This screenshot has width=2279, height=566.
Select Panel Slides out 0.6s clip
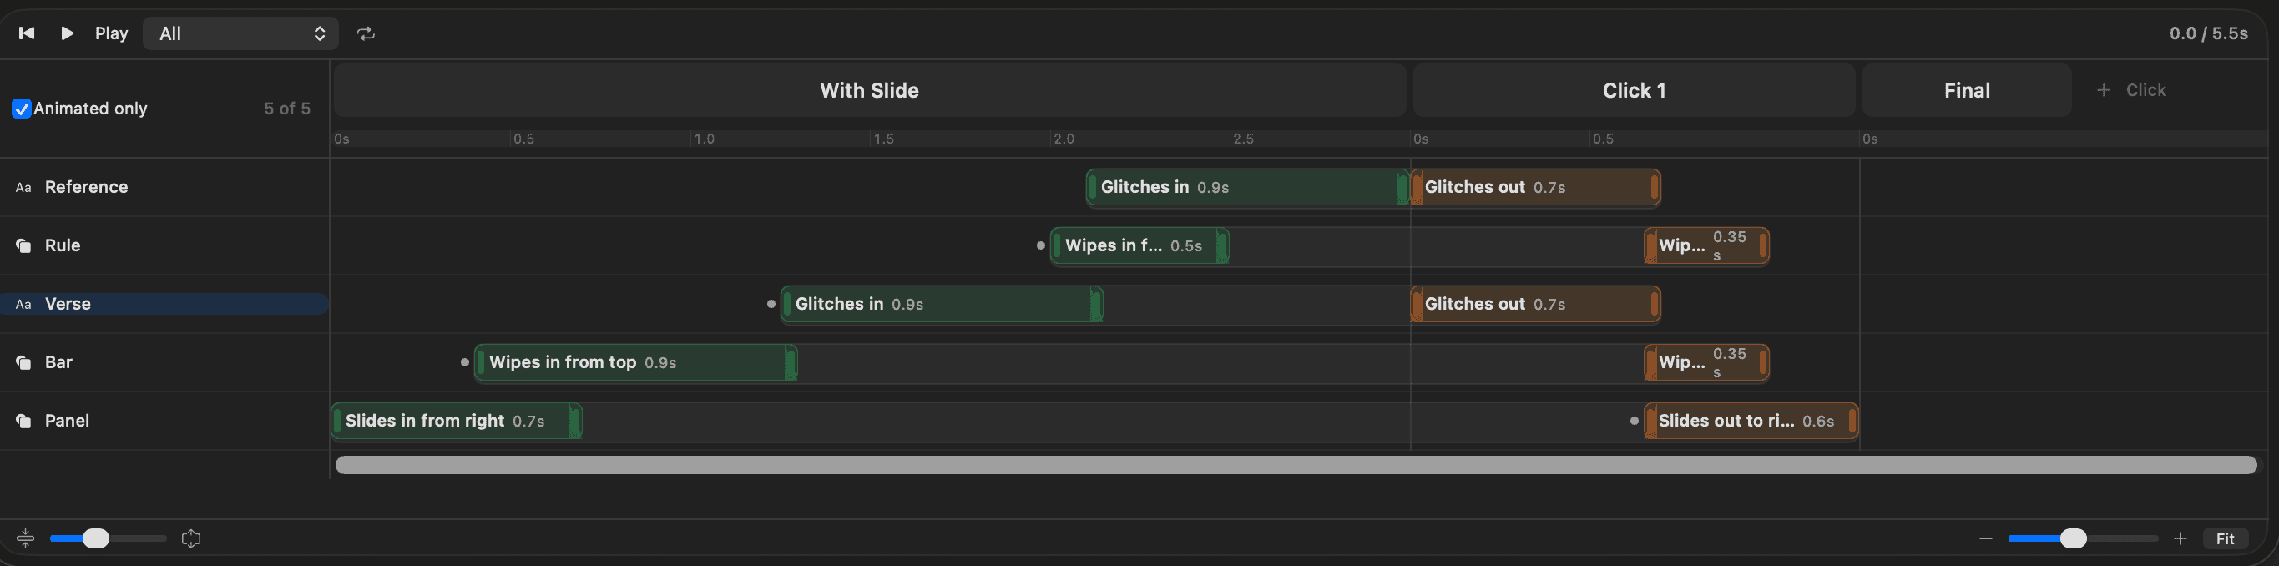1751,420
